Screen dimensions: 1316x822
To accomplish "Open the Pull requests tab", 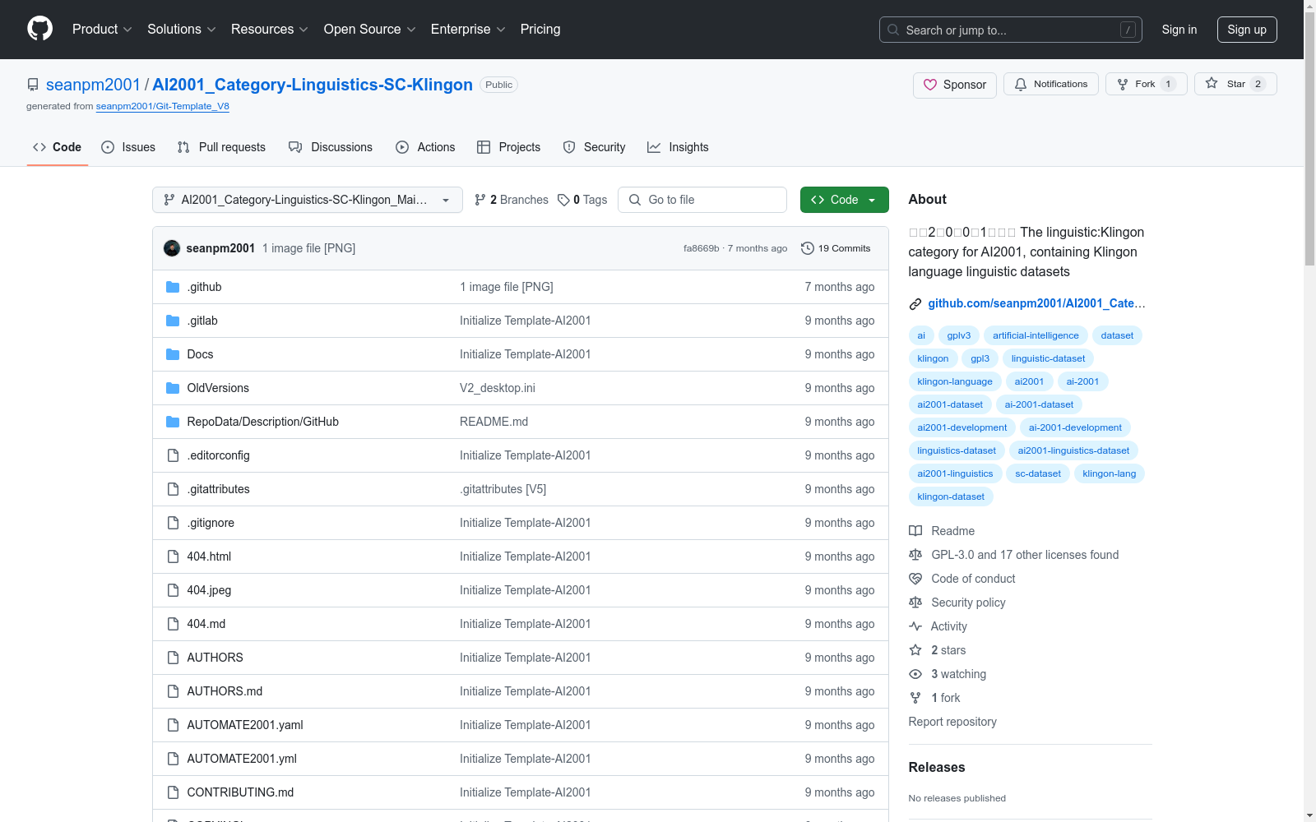I will pos(221,147).
